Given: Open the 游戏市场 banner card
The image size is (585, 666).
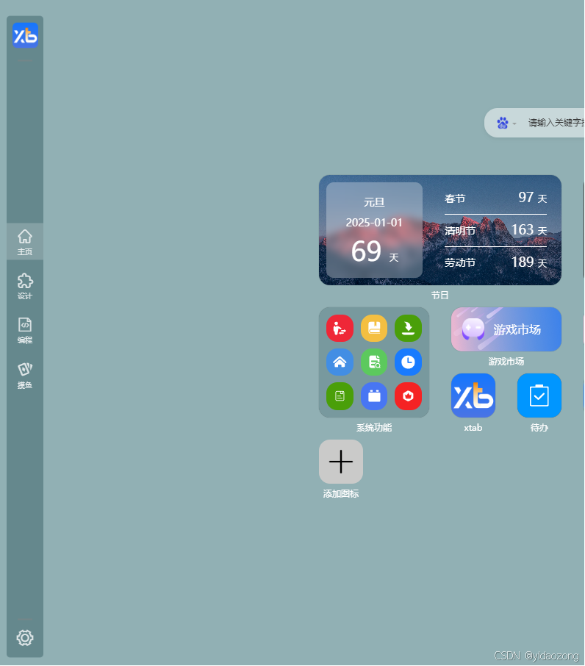Looking at the screenshot, I should coord(506,329).
